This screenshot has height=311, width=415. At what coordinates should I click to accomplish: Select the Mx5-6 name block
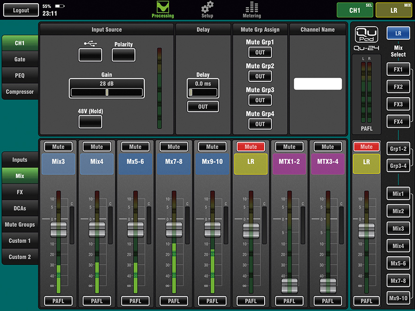pos(135,164)
